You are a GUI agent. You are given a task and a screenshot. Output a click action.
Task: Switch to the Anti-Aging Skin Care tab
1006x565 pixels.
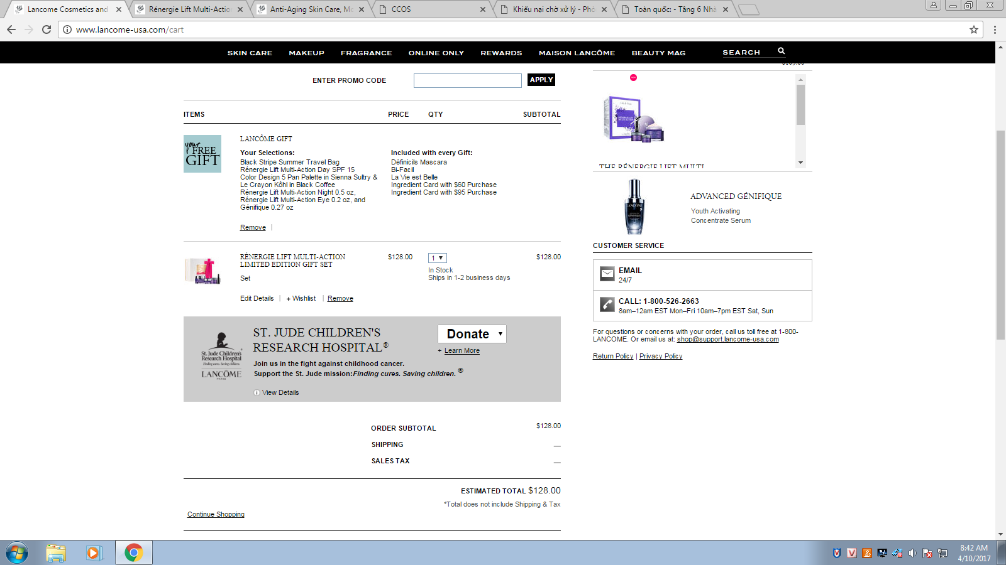point(311,9)
